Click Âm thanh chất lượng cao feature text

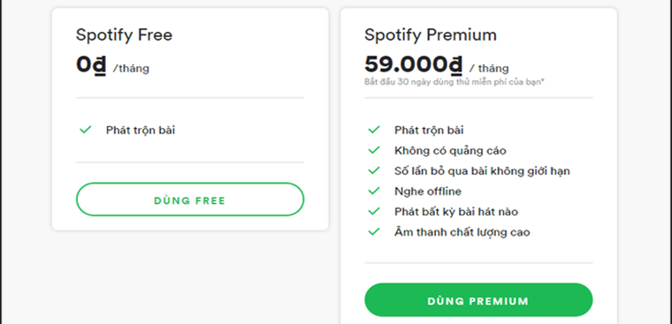tap(462, 232)
